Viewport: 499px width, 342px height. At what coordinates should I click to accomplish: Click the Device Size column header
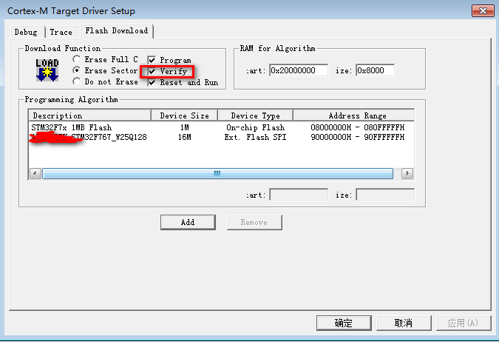(185, 115)
